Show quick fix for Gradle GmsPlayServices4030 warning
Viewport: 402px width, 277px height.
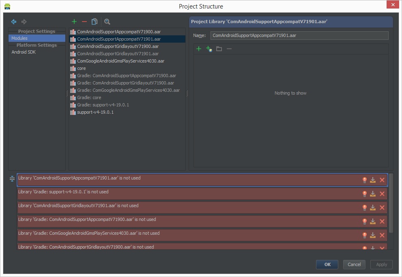[365, 235]
